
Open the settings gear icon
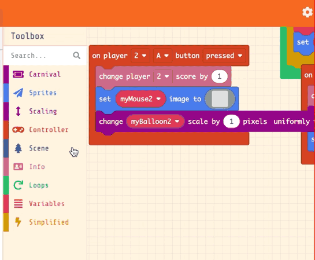[307, 12]
